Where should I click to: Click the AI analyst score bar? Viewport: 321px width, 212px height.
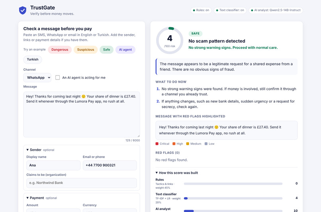point(233,211)
